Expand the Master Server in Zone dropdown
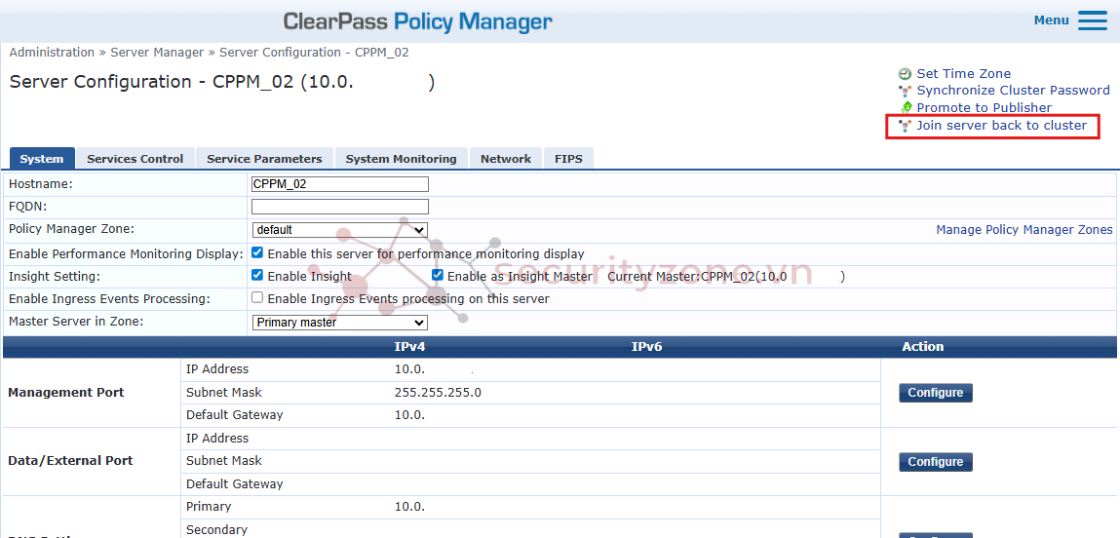Screen dimensions: 1120x538 click(339, 323)
